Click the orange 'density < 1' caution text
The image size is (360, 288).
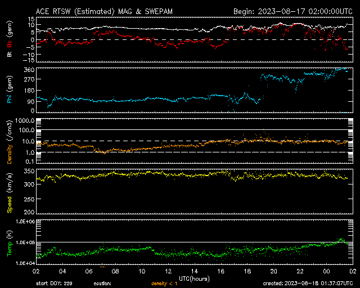164,283
